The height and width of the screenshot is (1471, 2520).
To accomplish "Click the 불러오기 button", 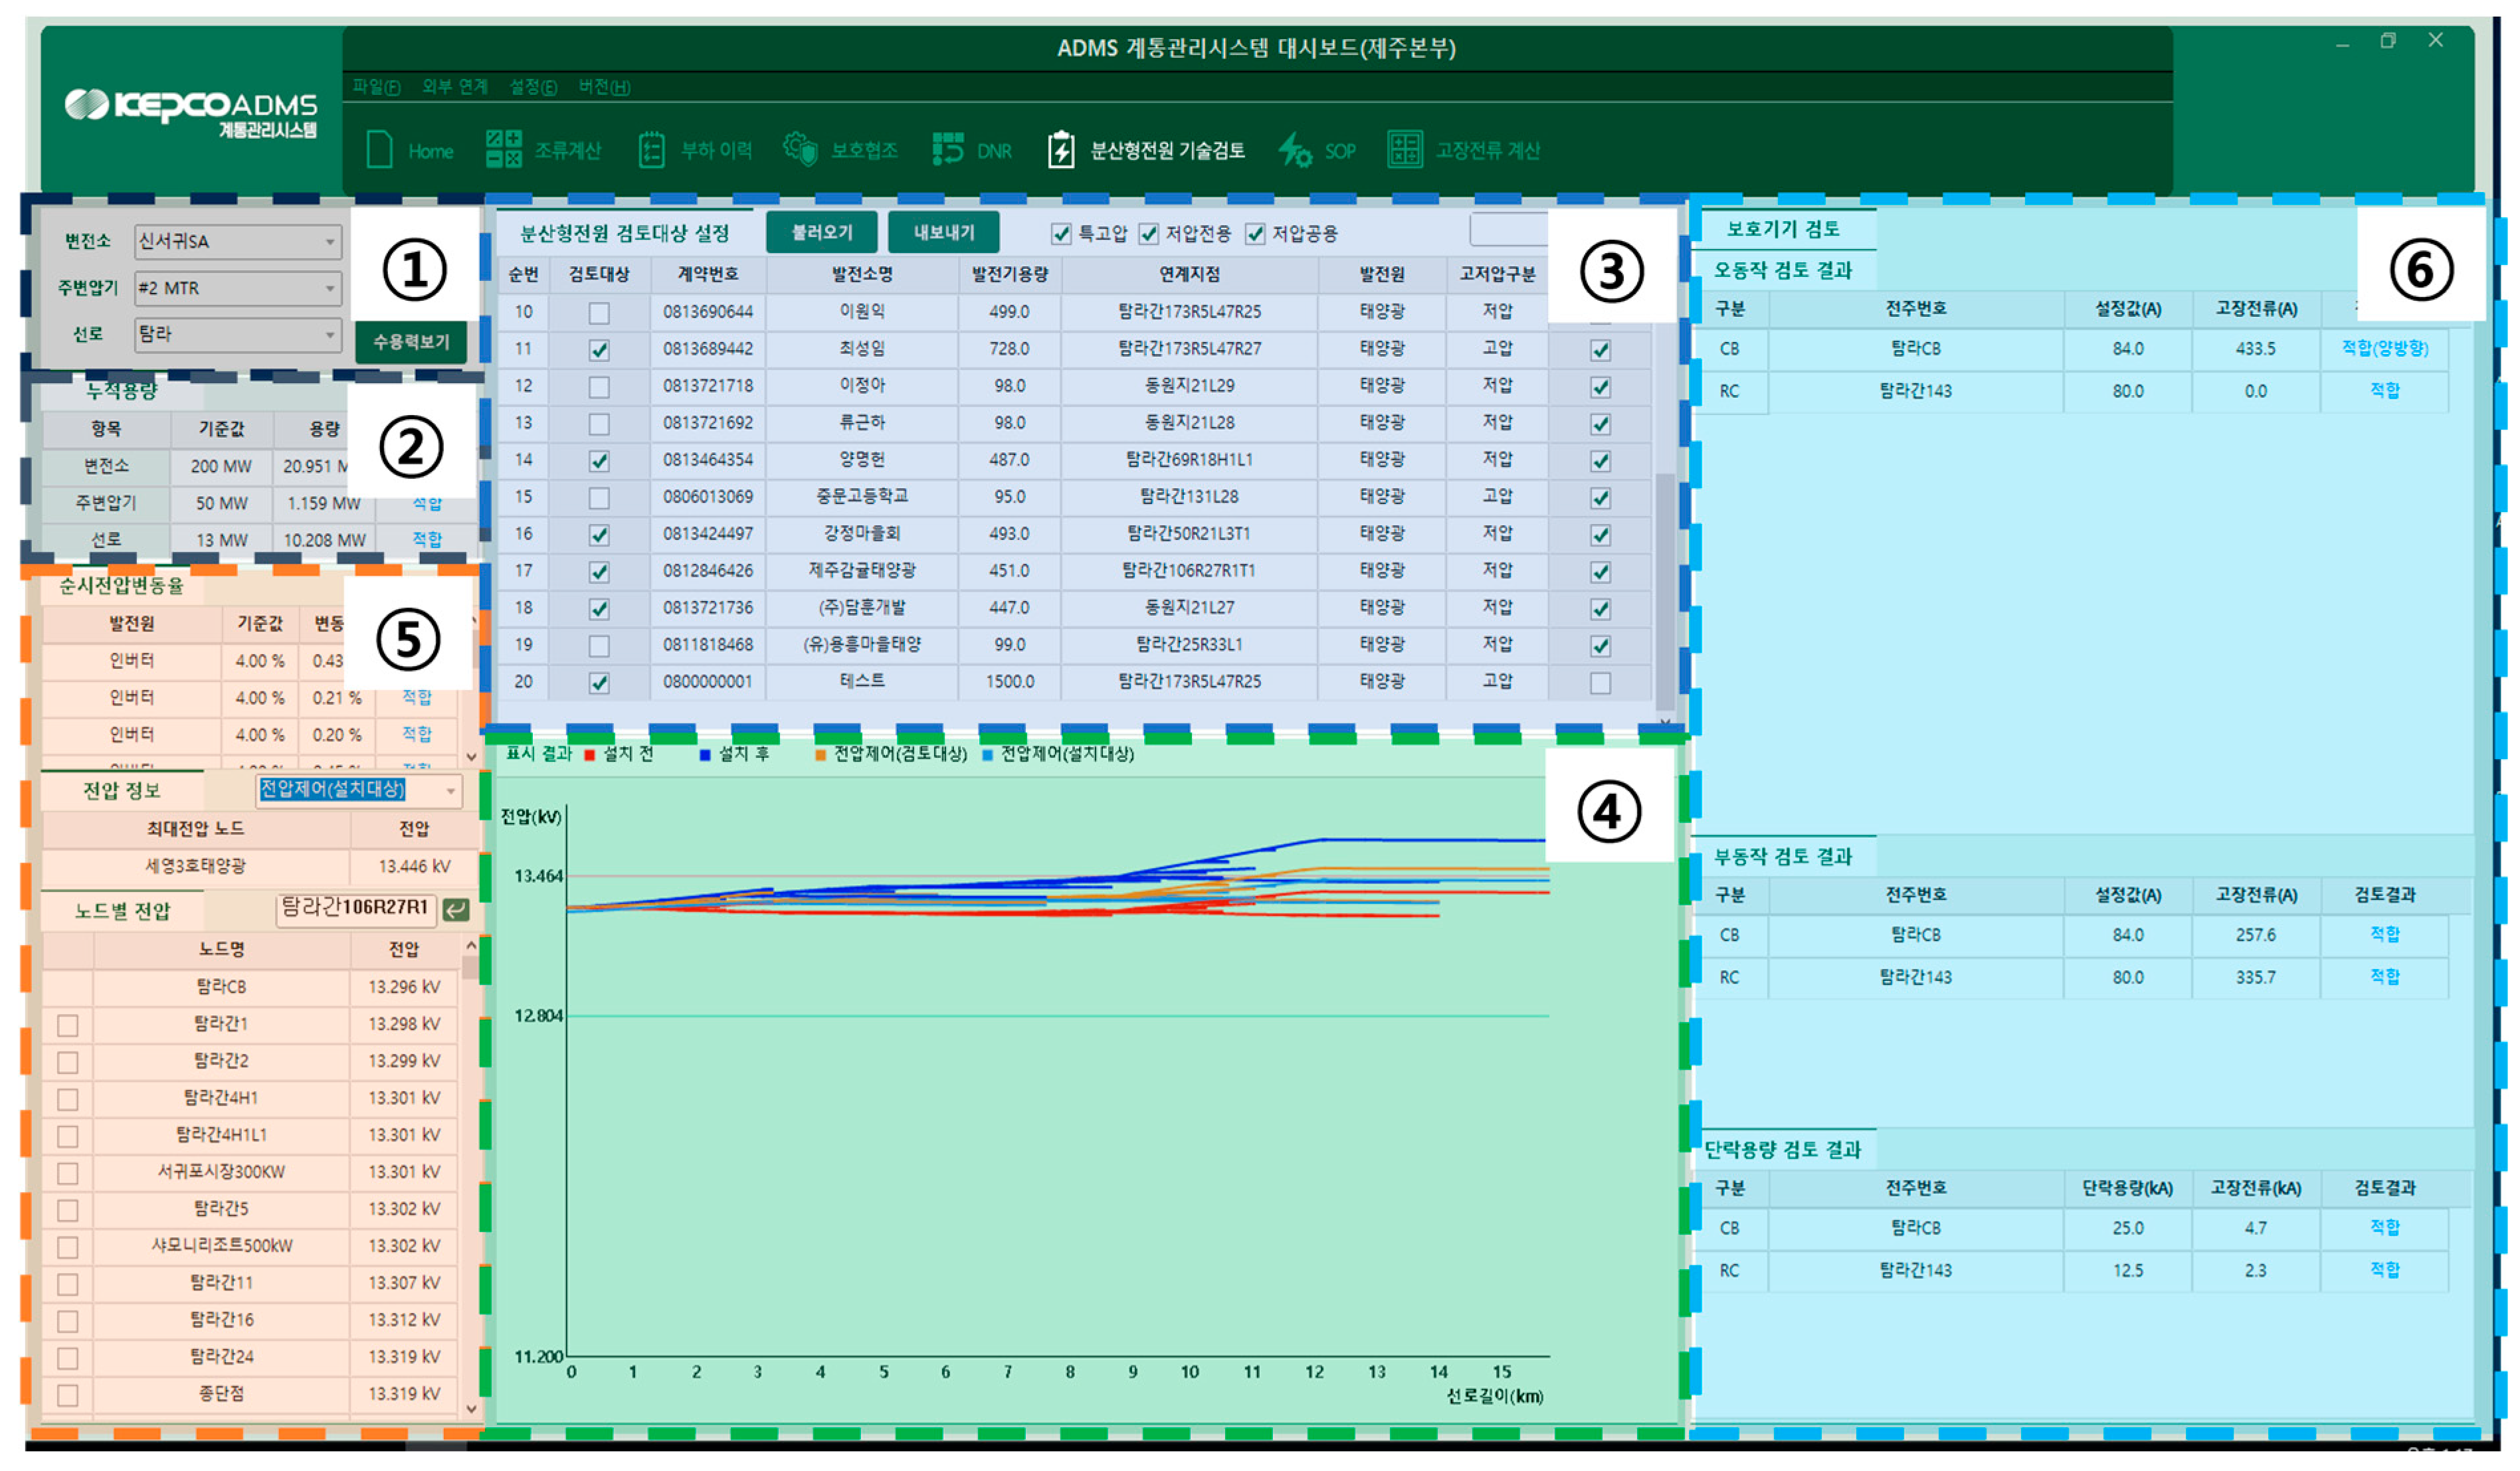I will point(822,233).
